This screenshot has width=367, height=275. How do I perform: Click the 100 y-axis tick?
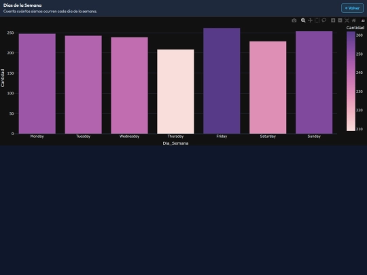10,93
